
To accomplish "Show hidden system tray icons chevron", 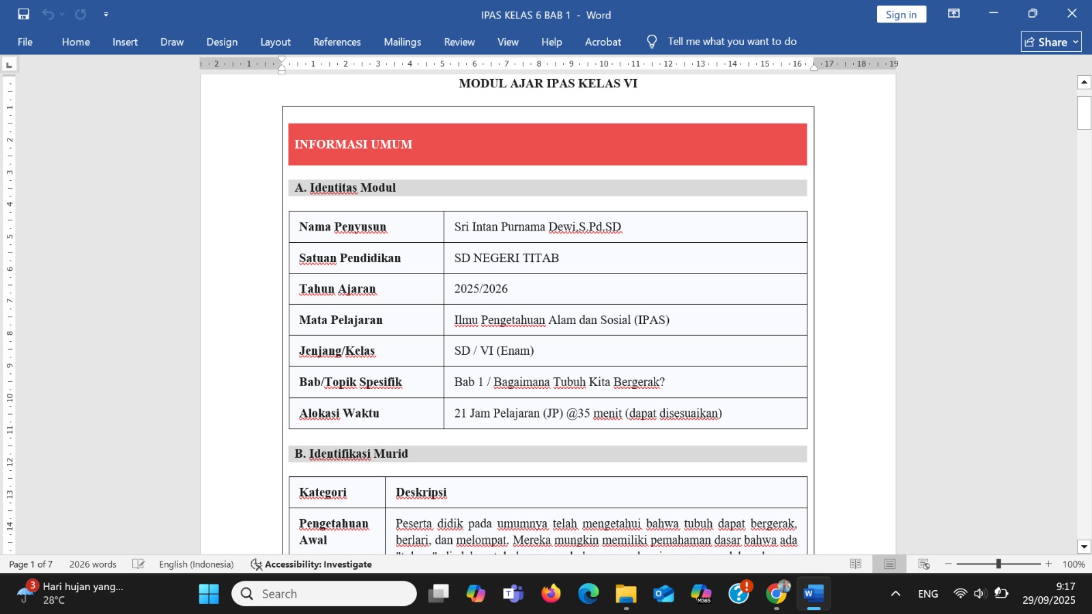I will tap(895, 594).
